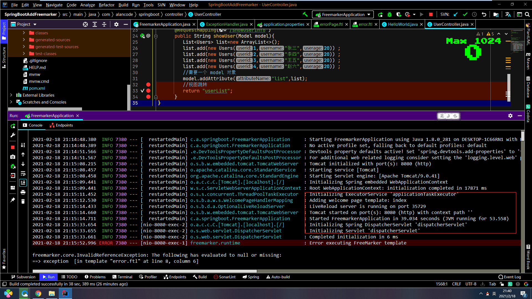Click the UTF-8 encoding in status bar
This screenshot has width=532, height=299.
click(471, 284)
